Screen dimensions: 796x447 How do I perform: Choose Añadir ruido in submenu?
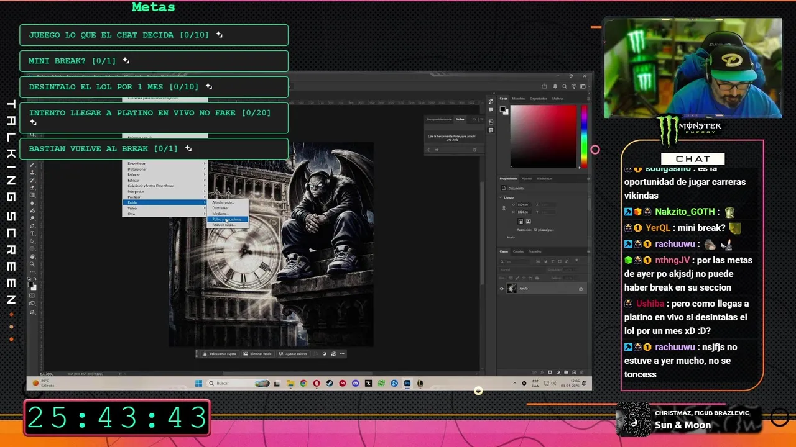(x=228, y=202)
